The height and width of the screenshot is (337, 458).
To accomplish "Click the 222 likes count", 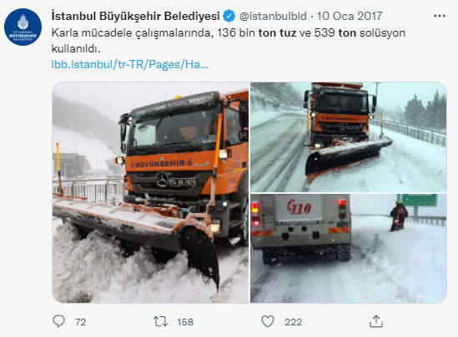I will tap(294, 322).
